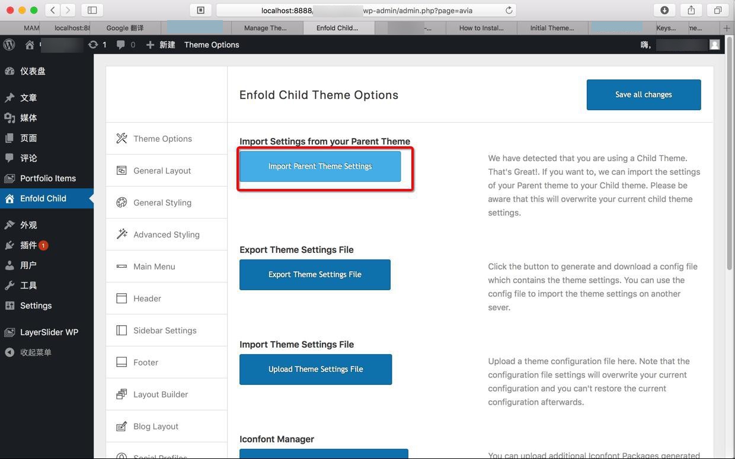Select Enfold Child sidebar menu
The height and width of the screenshot is (459, 735).
click(x=47, y=198)
